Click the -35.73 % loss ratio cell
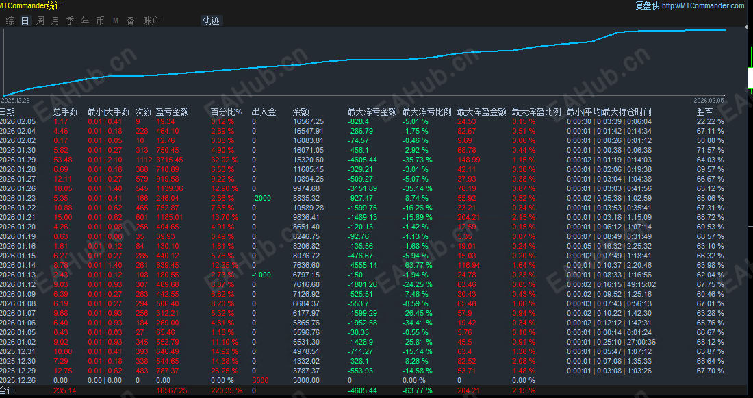The image size is (753, 398). pyautogui.click(x=418, y=160)
